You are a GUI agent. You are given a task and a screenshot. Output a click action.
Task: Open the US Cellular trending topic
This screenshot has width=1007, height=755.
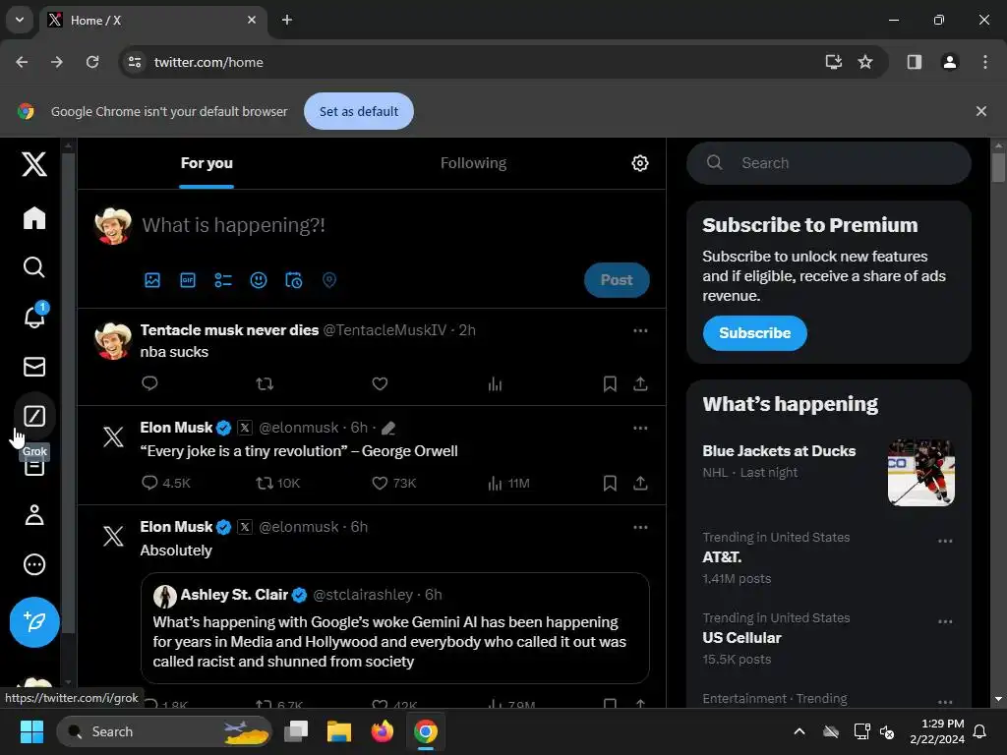click(x=741, y=637)
